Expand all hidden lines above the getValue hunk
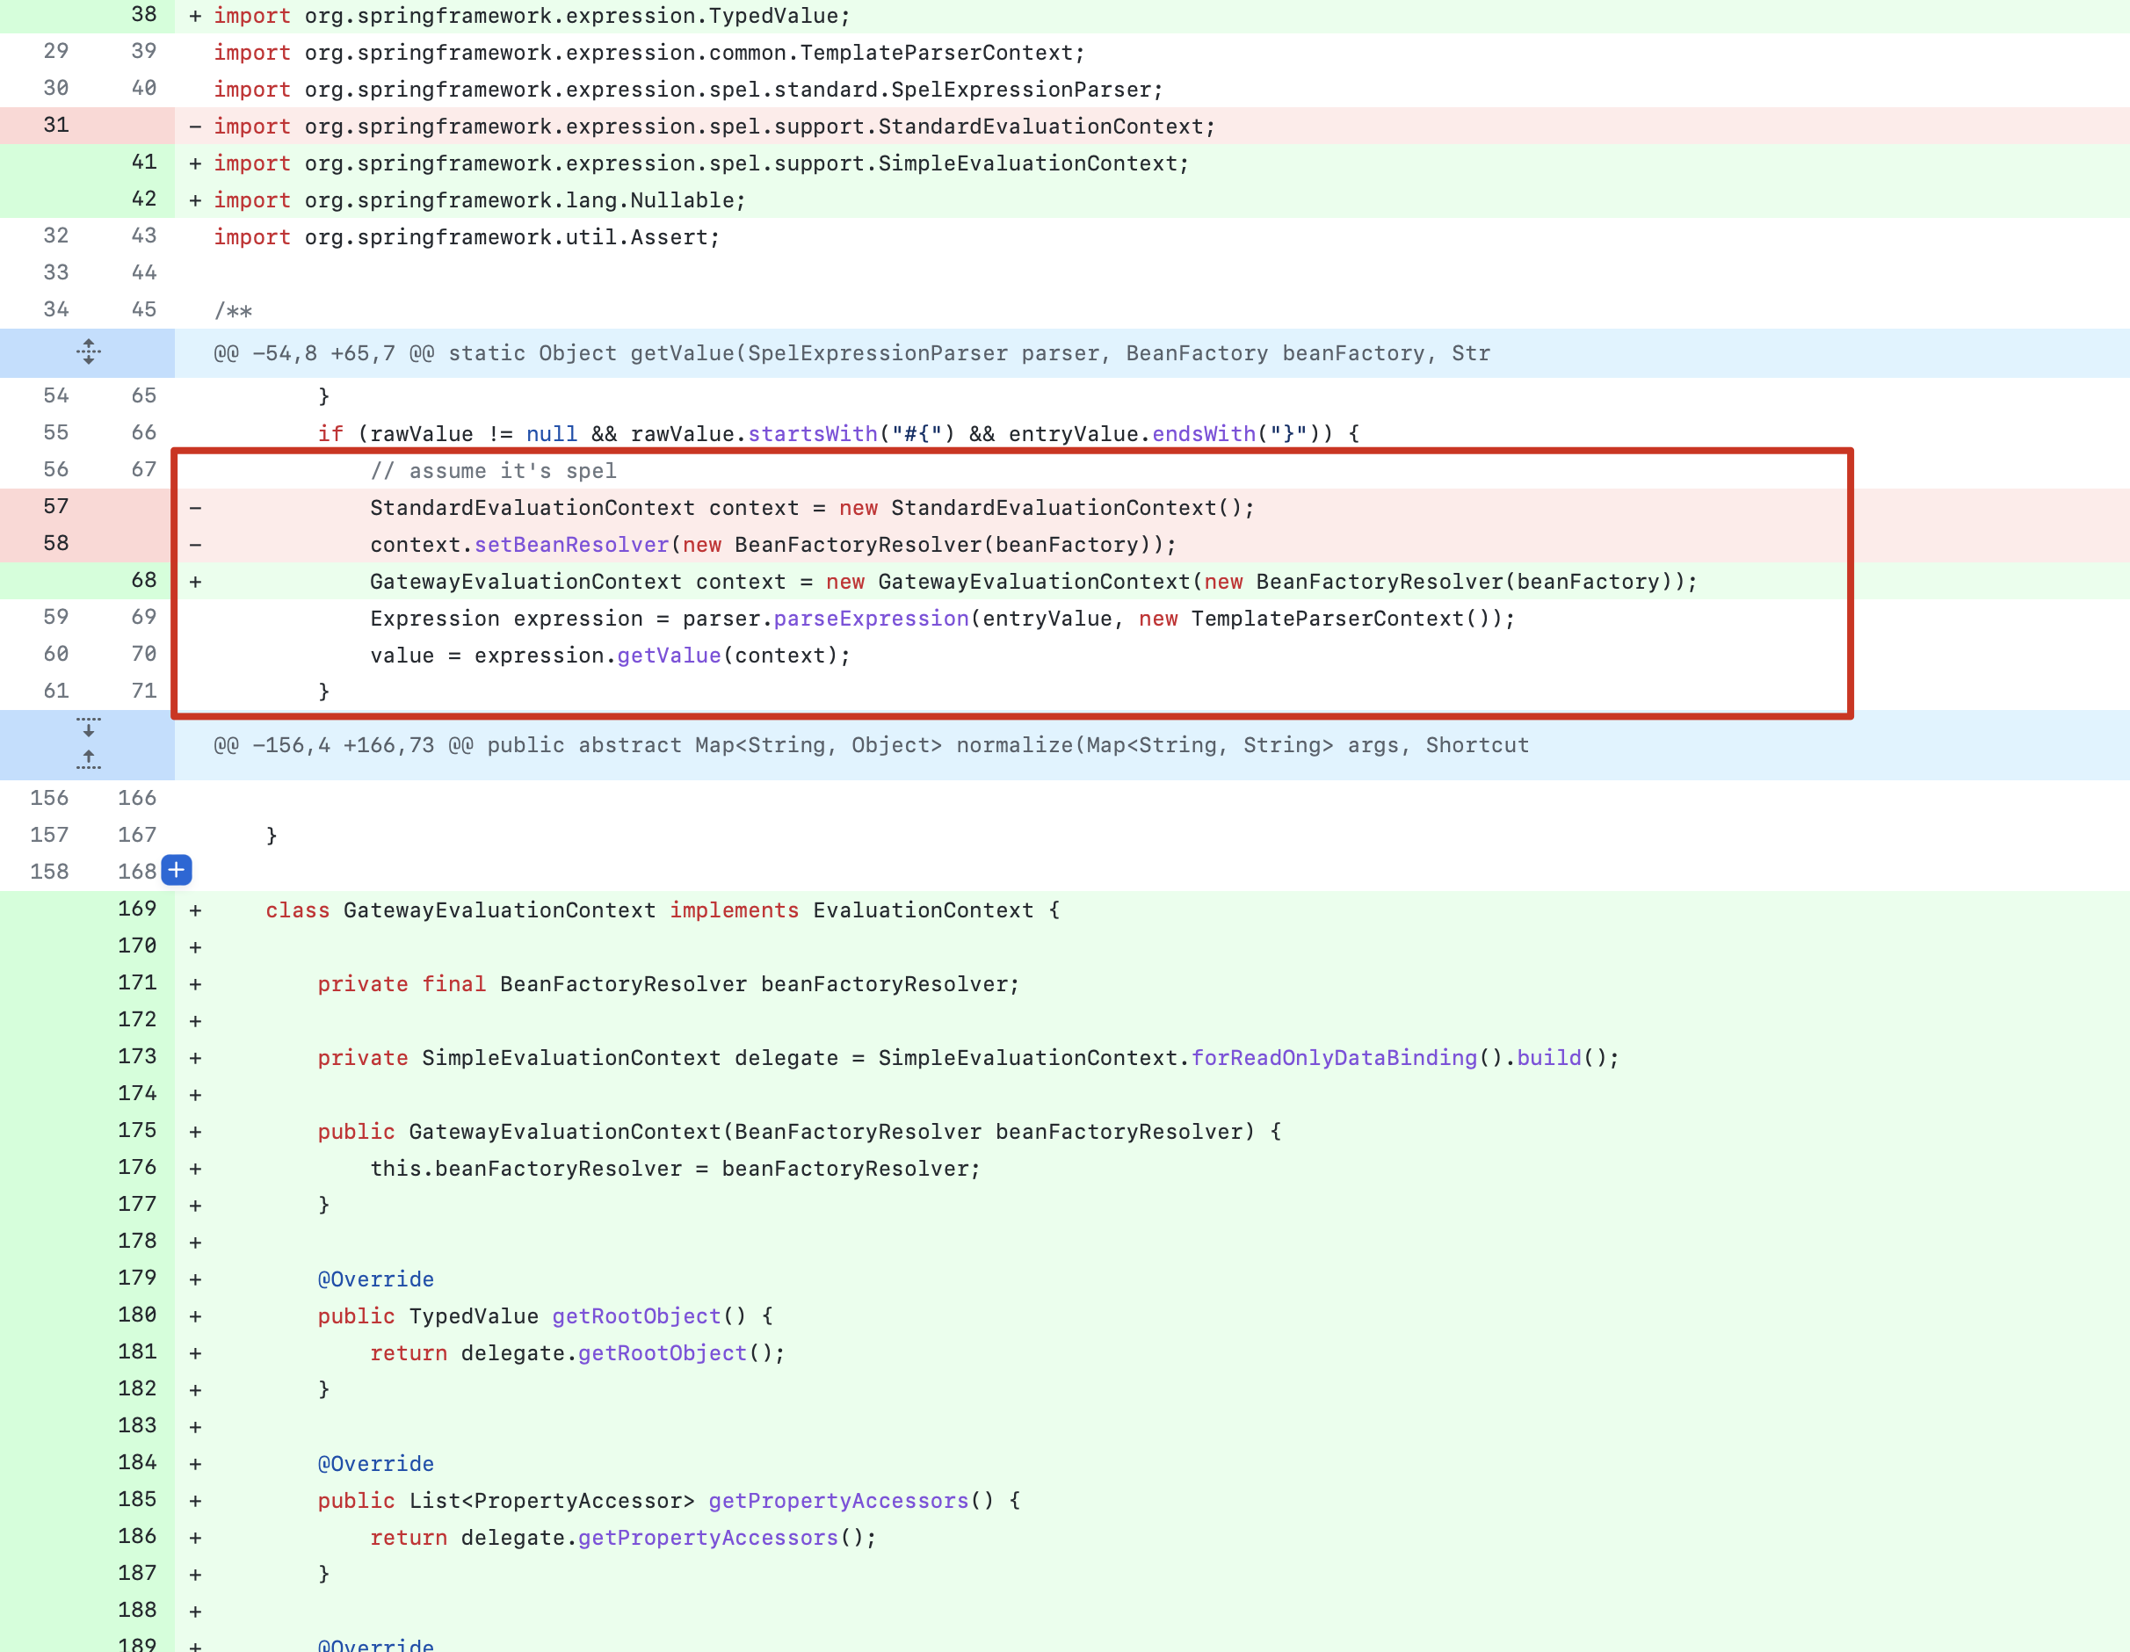The height and width of the screenshot is (1652, 2130). (88, 352)
